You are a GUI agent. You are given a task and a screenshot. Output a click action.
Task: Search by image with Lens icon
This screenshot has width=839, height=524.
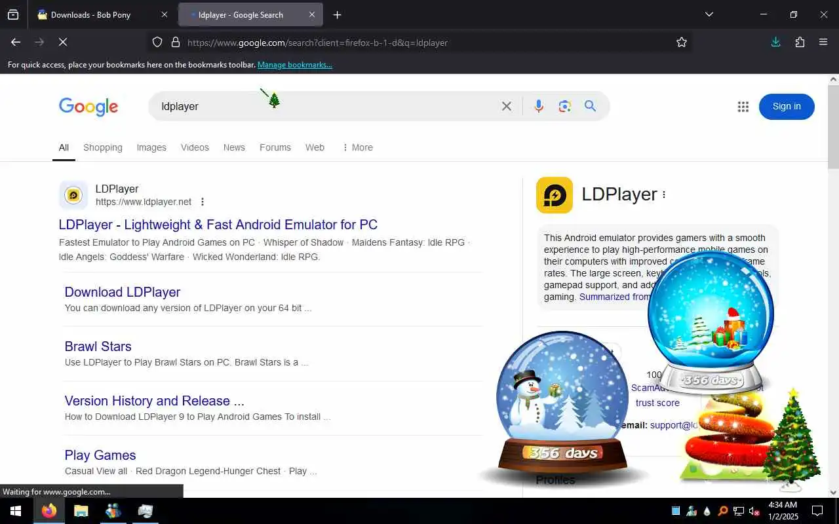pos(565,106)
